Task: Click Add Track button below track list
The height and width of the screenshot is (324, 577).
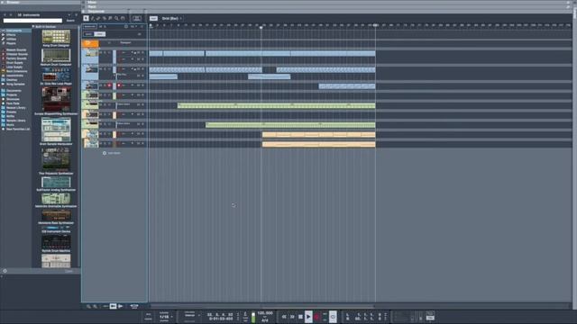Action: (x=111, y=153)
